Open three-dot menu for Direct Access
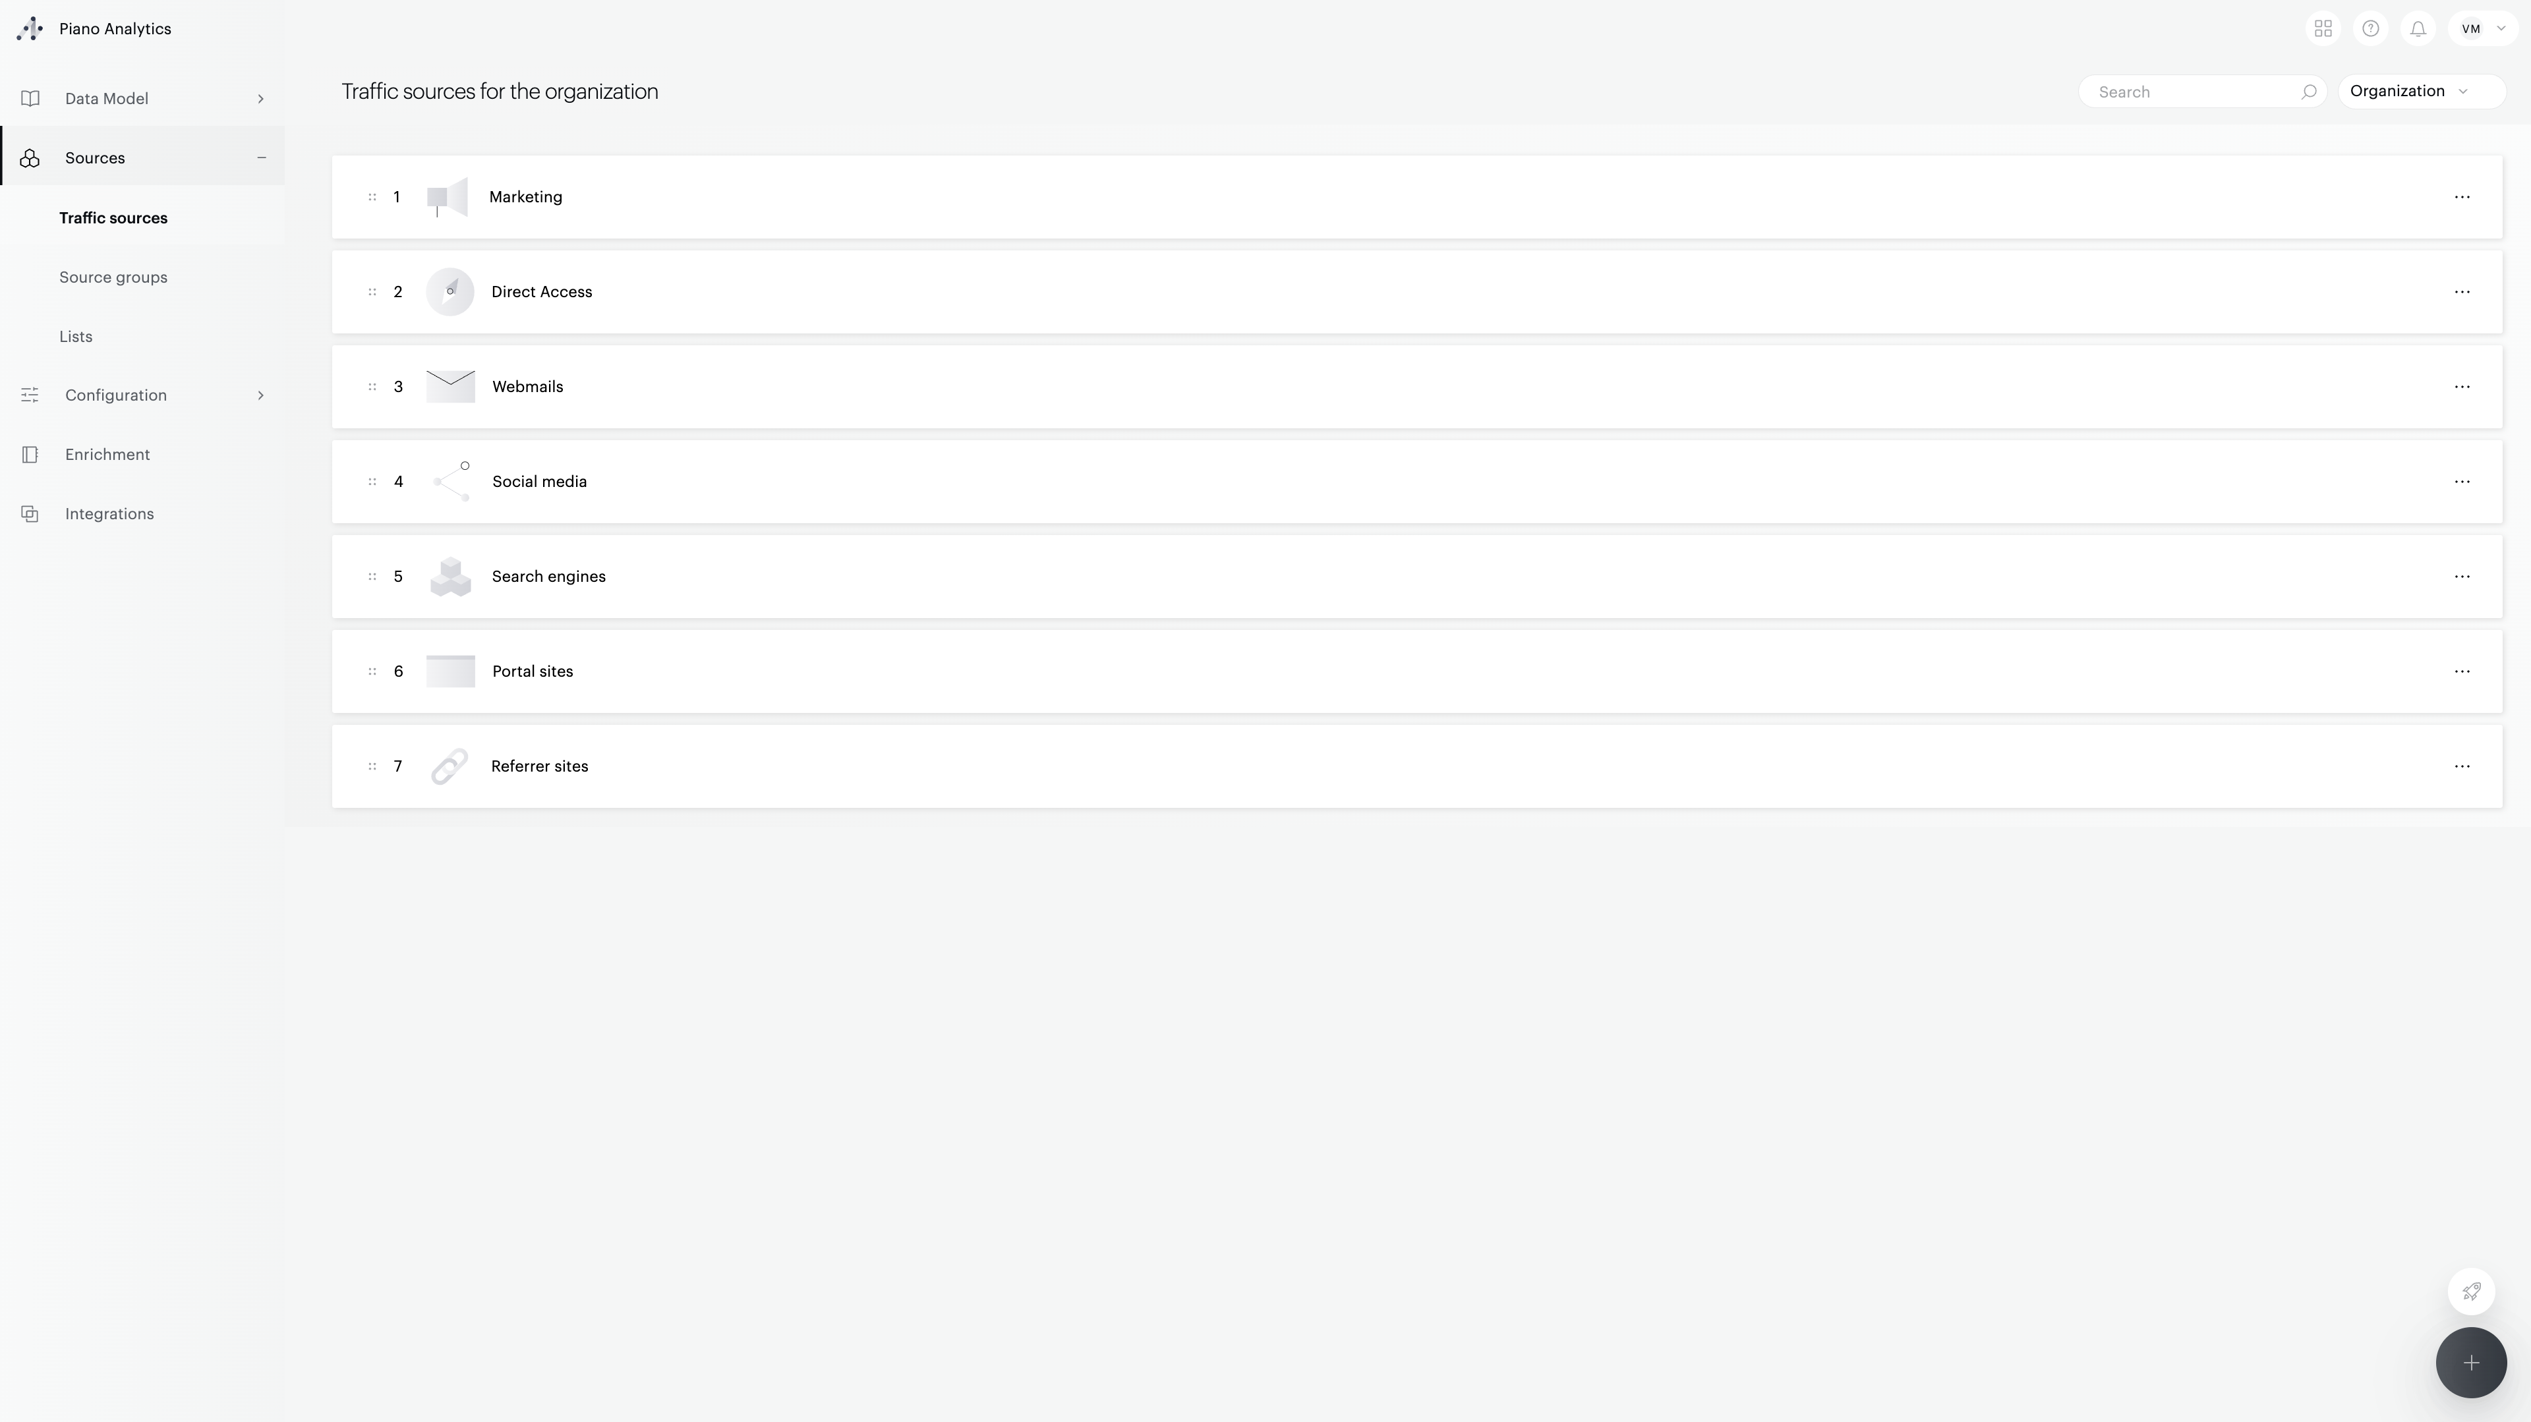Image resolution: width=2531 pixels, height=1422 pixels. pos(2462,293)
